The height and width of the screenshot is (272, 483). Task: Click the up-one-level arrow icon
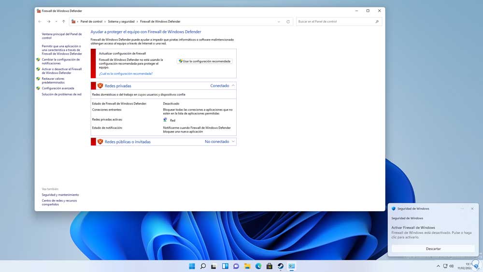click(x=63, y=22)
